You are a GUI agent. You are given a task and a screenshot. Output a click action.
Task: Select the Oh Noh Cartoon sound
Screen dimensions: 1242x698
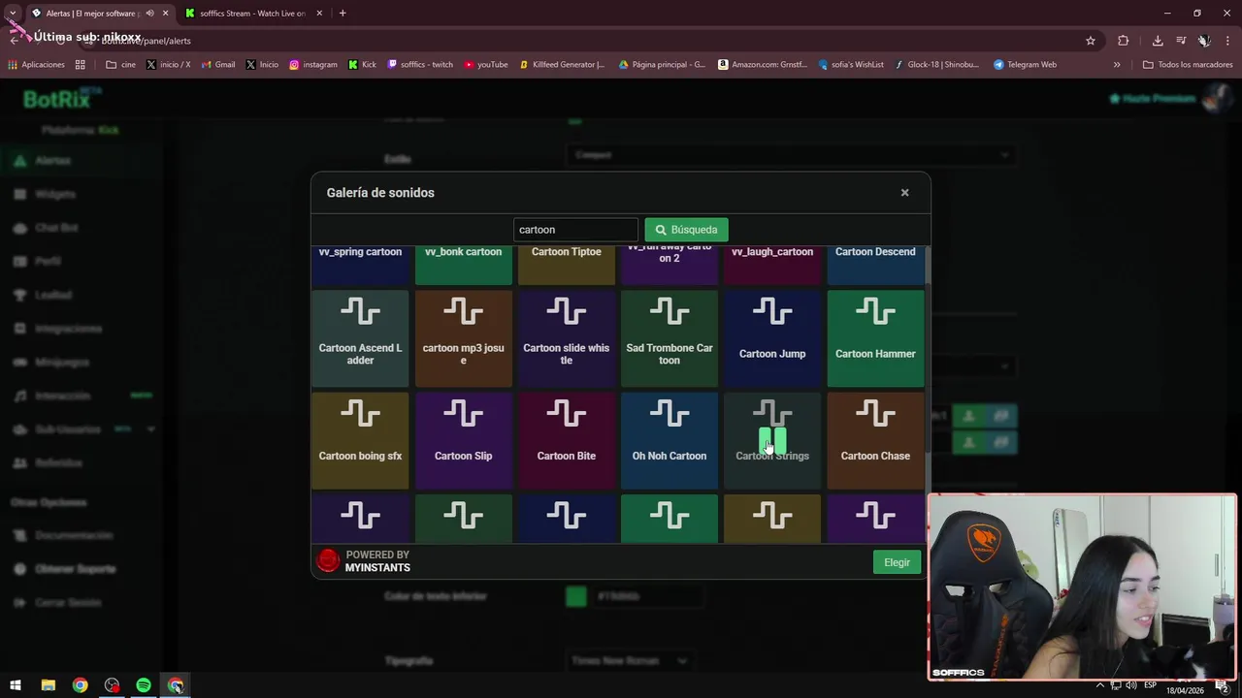click(x=670, y=440)
